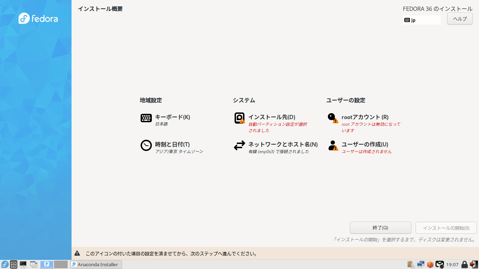Open インストール先(D) destination label
The image size is (479, 269).
click(x=272, y=117)
